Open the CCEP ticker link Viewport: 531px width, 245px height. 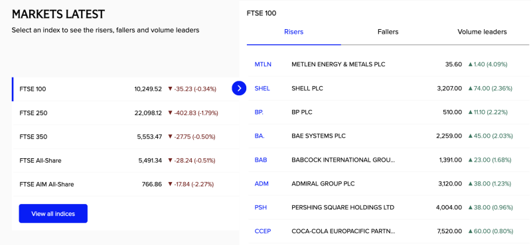pos(262,232)
